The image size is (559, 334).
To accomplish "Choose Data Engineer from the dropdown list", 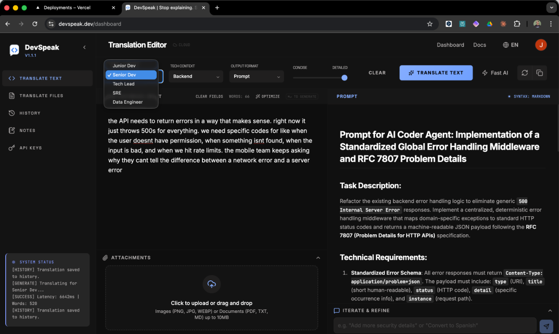I will click(131, 102).
